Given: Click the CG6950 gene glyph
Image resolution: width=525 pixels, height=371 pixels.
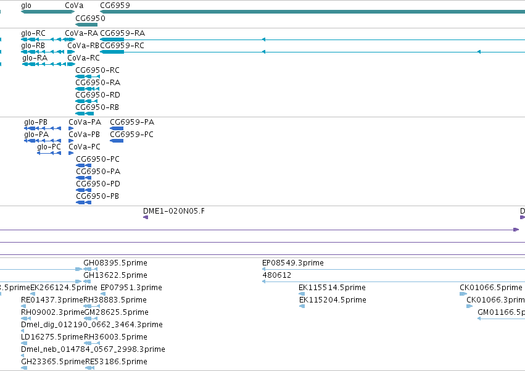Looking at the screenshot, I should pos(86,25).
